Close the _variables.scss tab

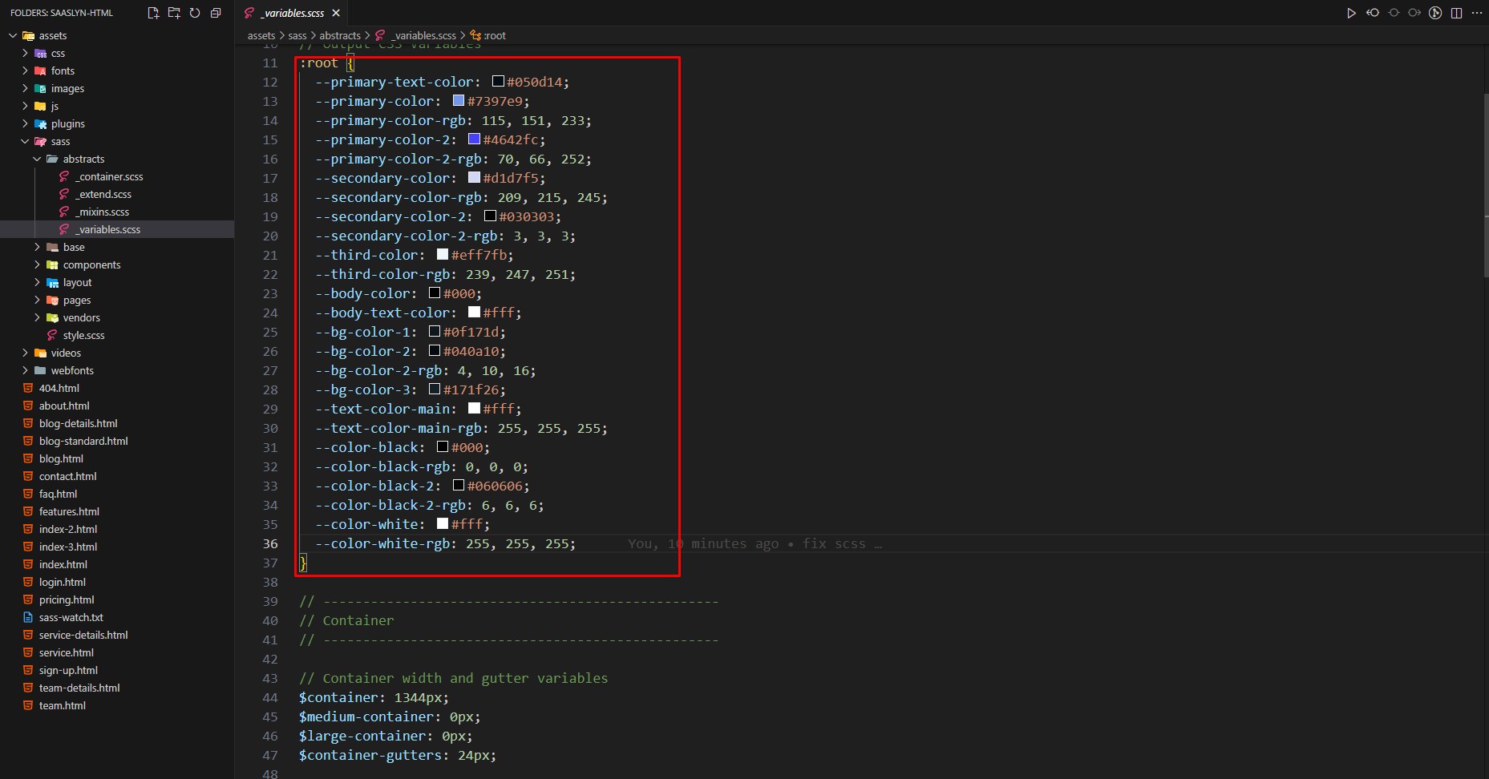[336, 13]
